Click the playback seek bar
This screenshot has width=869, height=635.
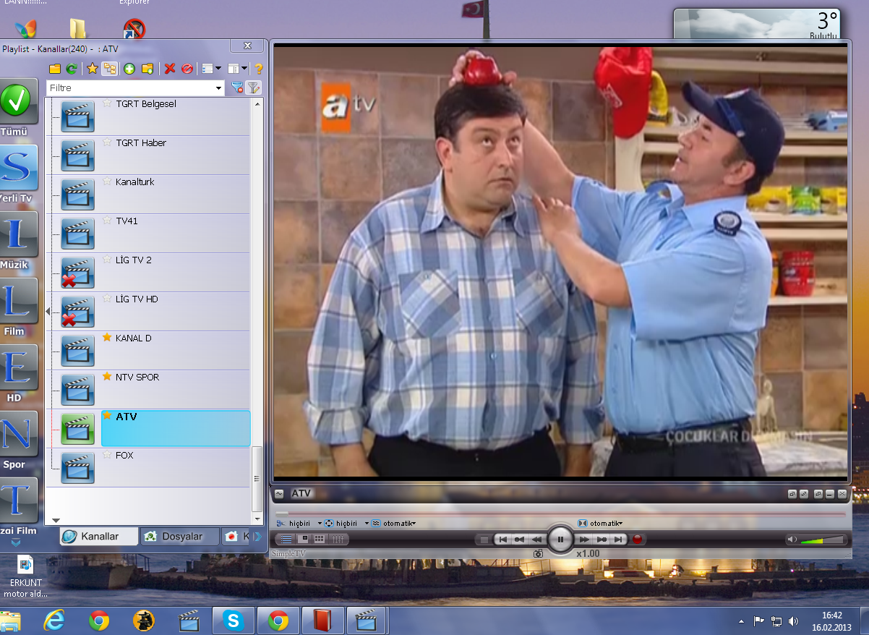click(x=560, y=513)
